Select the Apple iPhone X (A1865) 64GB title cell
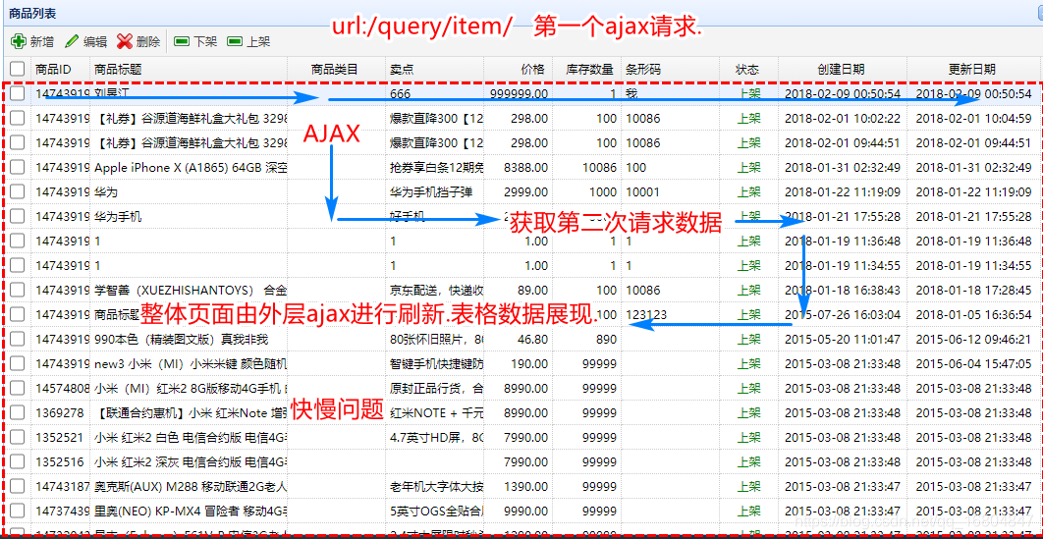1043x539 pixels. [191, 168]
